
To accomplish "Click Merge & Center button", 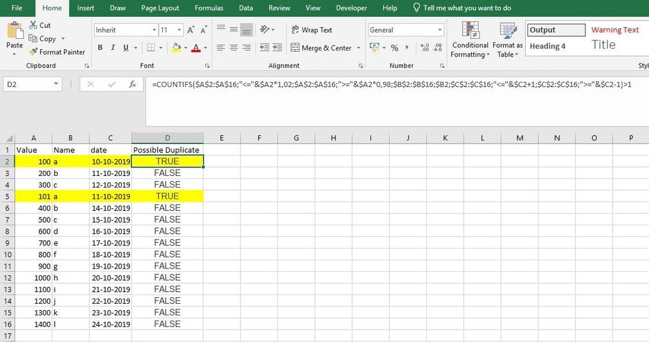I will click(321, 48).
